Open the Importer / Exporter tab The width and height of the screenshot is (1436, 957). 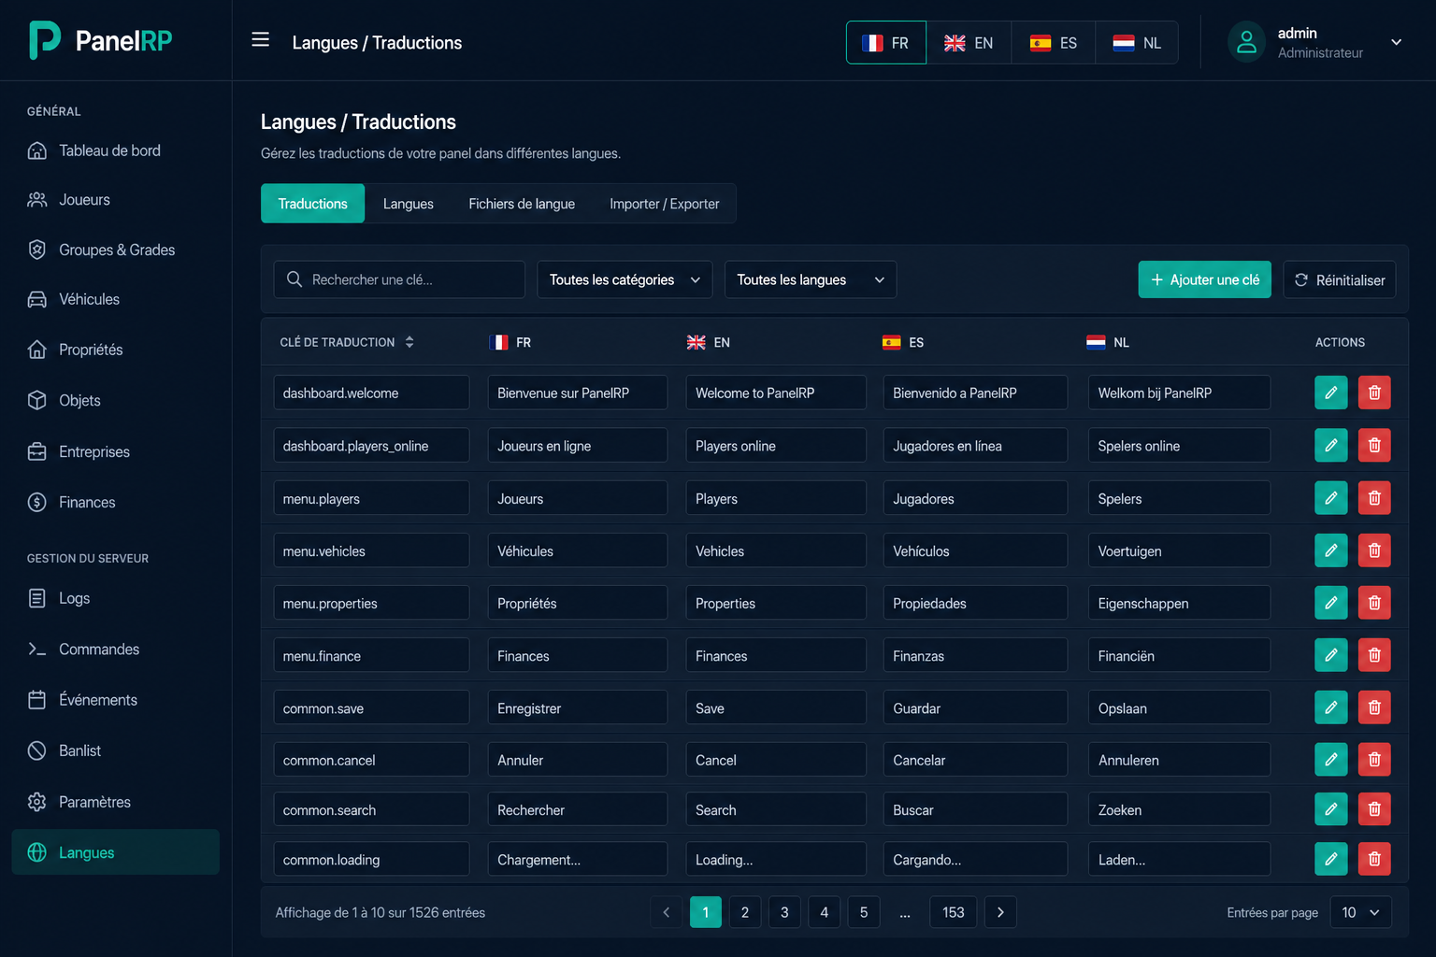665,204
